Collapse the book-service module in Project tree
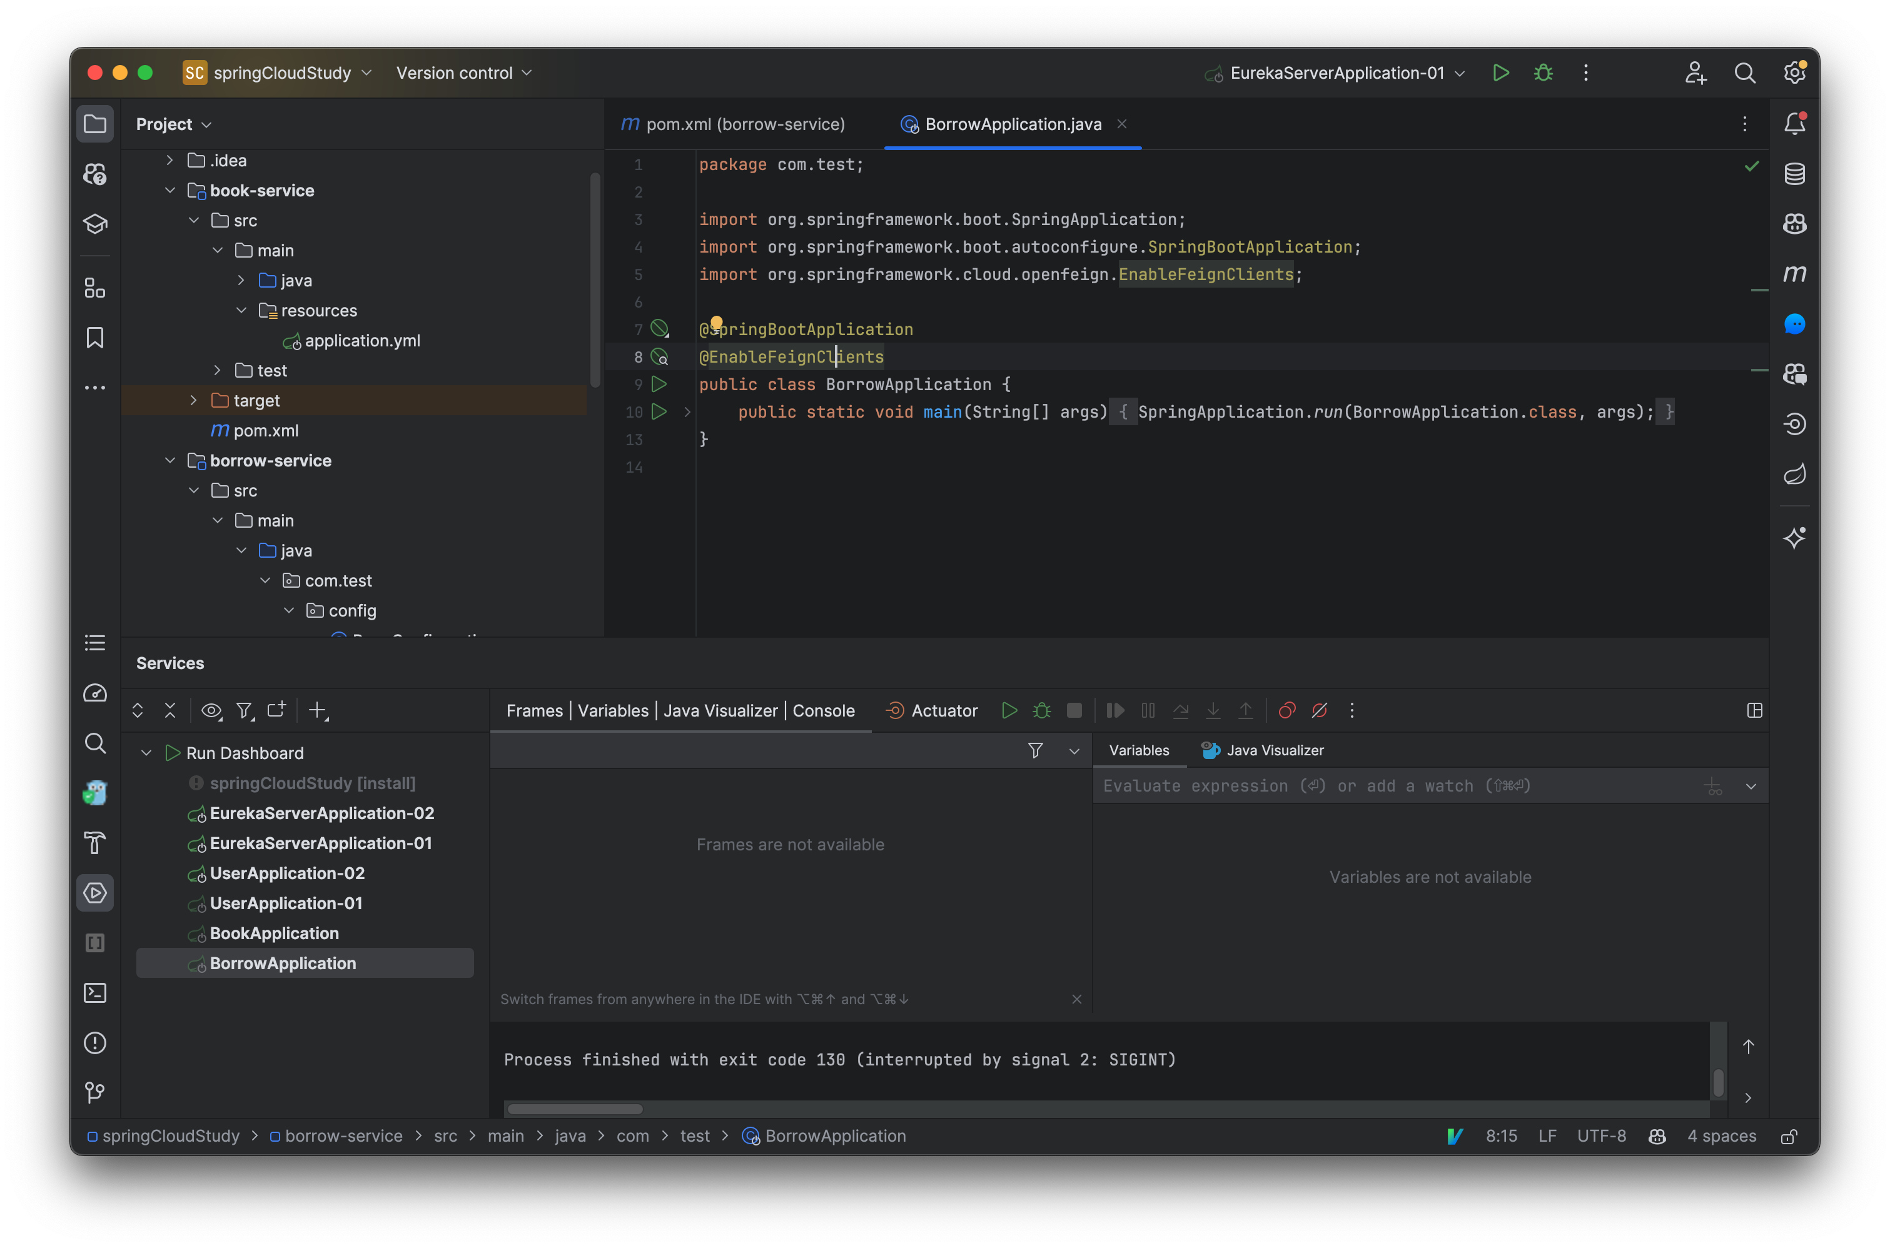Image resolution: width=1890 pixels, height=1248 pixels. pyautogui.click(x=169, y=190)
